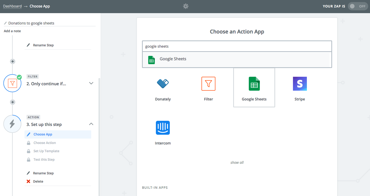The image size is (370, 196).
Task: Open the Test this Step substep
Action: pyautogui.click(x=44, y=159)
